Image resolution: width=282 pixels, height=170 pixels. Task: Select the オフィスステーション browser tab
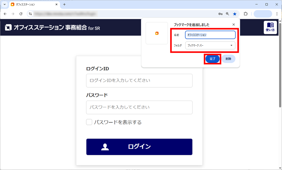[x=34, y=5]
